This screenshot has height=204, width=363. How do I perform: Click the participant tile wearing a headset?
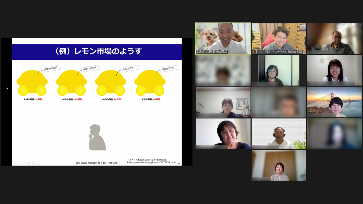279,134
